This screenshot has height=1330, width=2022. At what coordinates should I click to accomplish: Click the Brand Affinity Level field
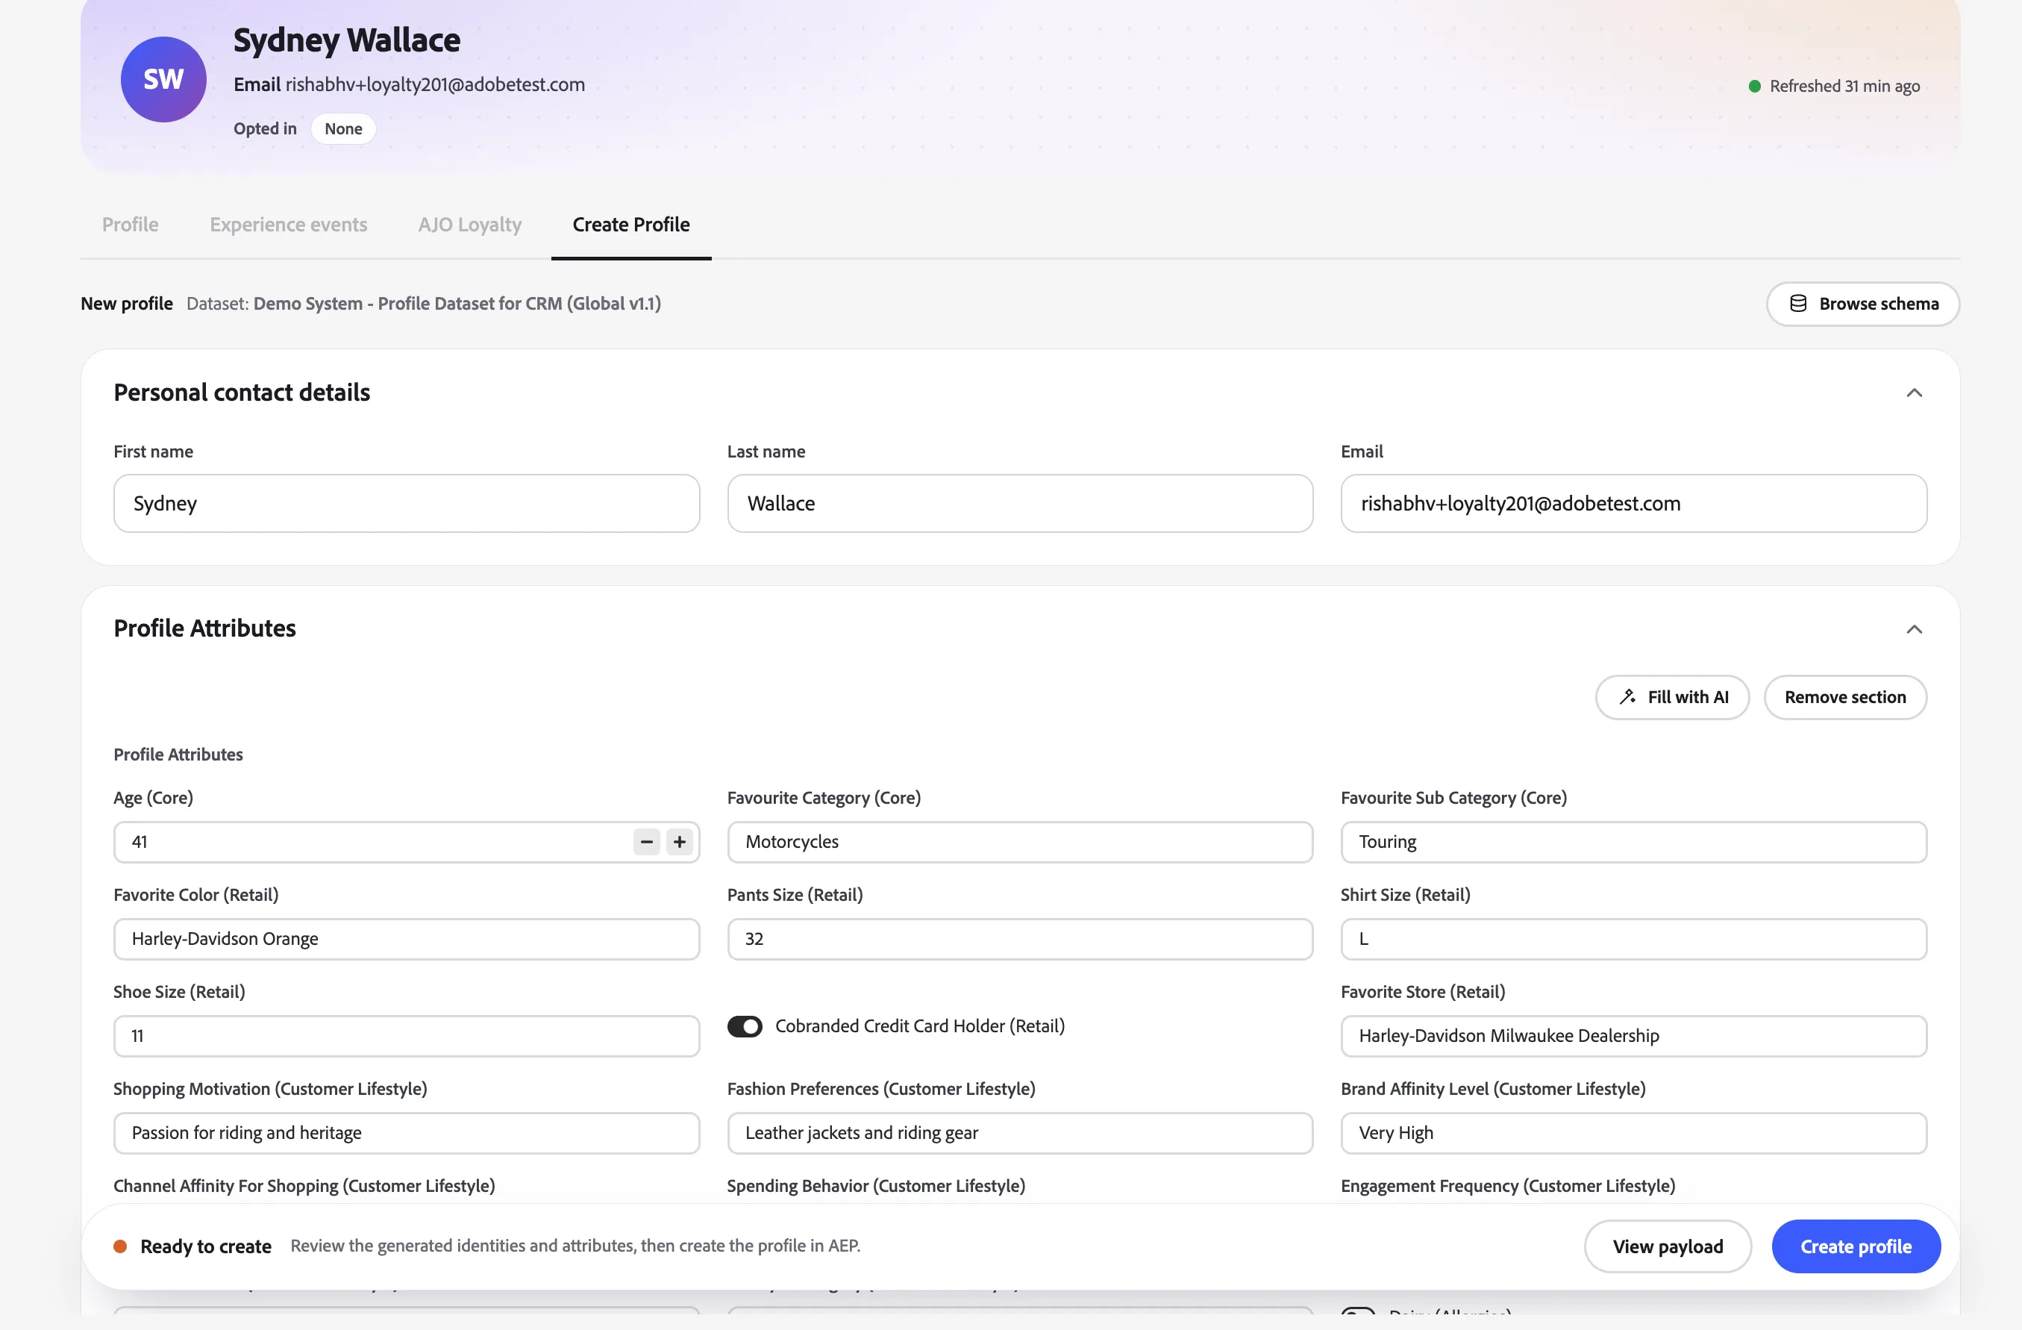[x=1633, y=1132]
